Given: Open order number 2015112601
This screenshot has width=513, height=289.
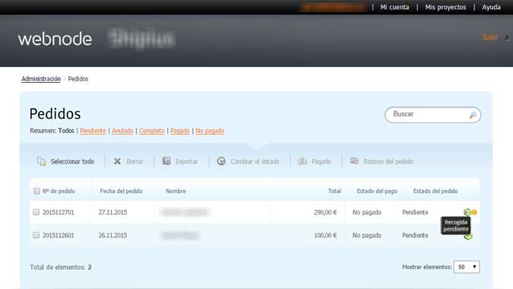Looking at the screenshot, I should (59, 235).
